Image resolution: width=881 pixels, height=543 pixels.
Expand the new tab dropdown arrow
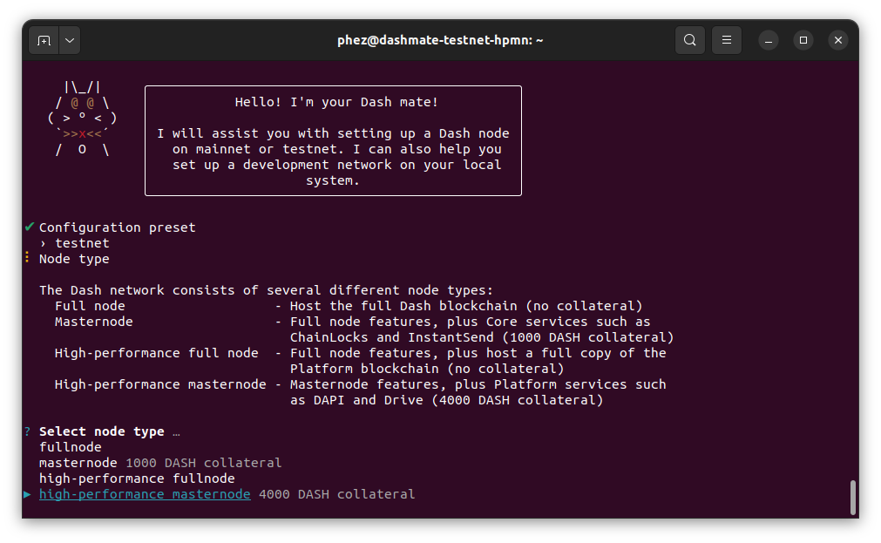click(69, 40)
